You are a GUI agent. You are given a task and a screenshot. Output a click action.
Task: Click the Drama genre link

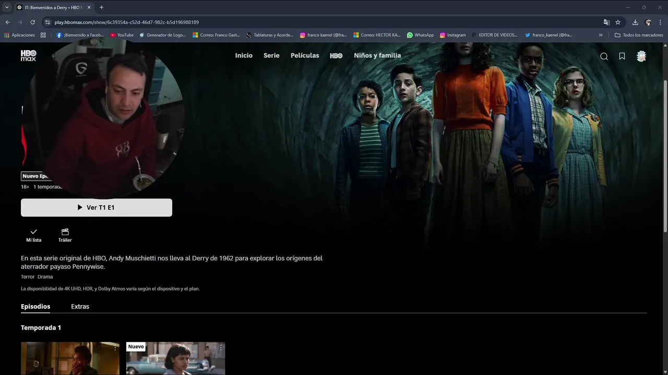(x=45, y=277)
